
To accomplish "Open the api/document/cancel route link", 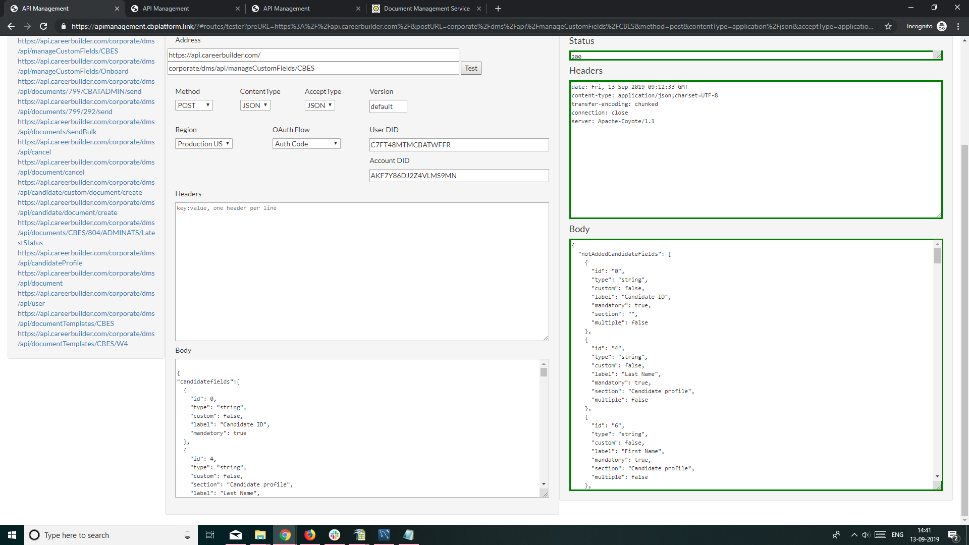I will [x=86, y=167].
